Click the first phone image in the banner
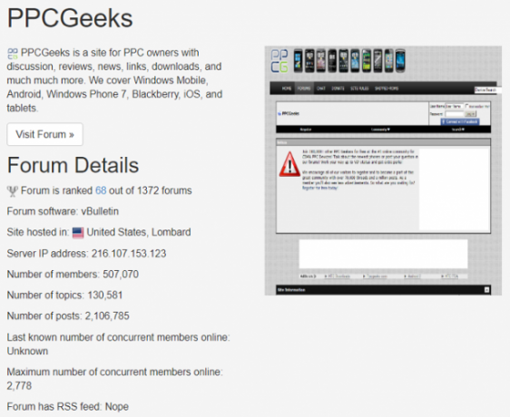The image size is (510, 417). click(299, 61)
